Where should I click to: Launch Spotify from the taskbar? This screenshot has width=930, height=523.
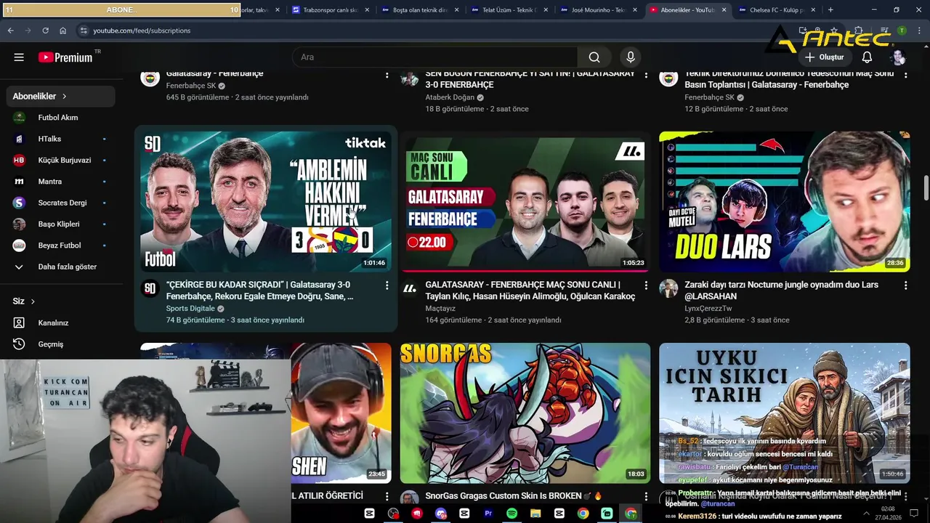pyautogui.click(x=511, y=514)
